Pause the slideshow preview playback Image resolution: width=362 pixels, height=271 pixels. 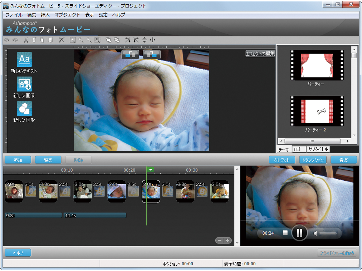pos(299,233)
